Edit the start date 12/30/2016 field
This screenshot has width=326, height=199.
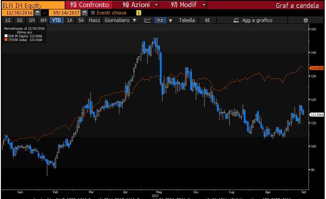click(18, 13)
